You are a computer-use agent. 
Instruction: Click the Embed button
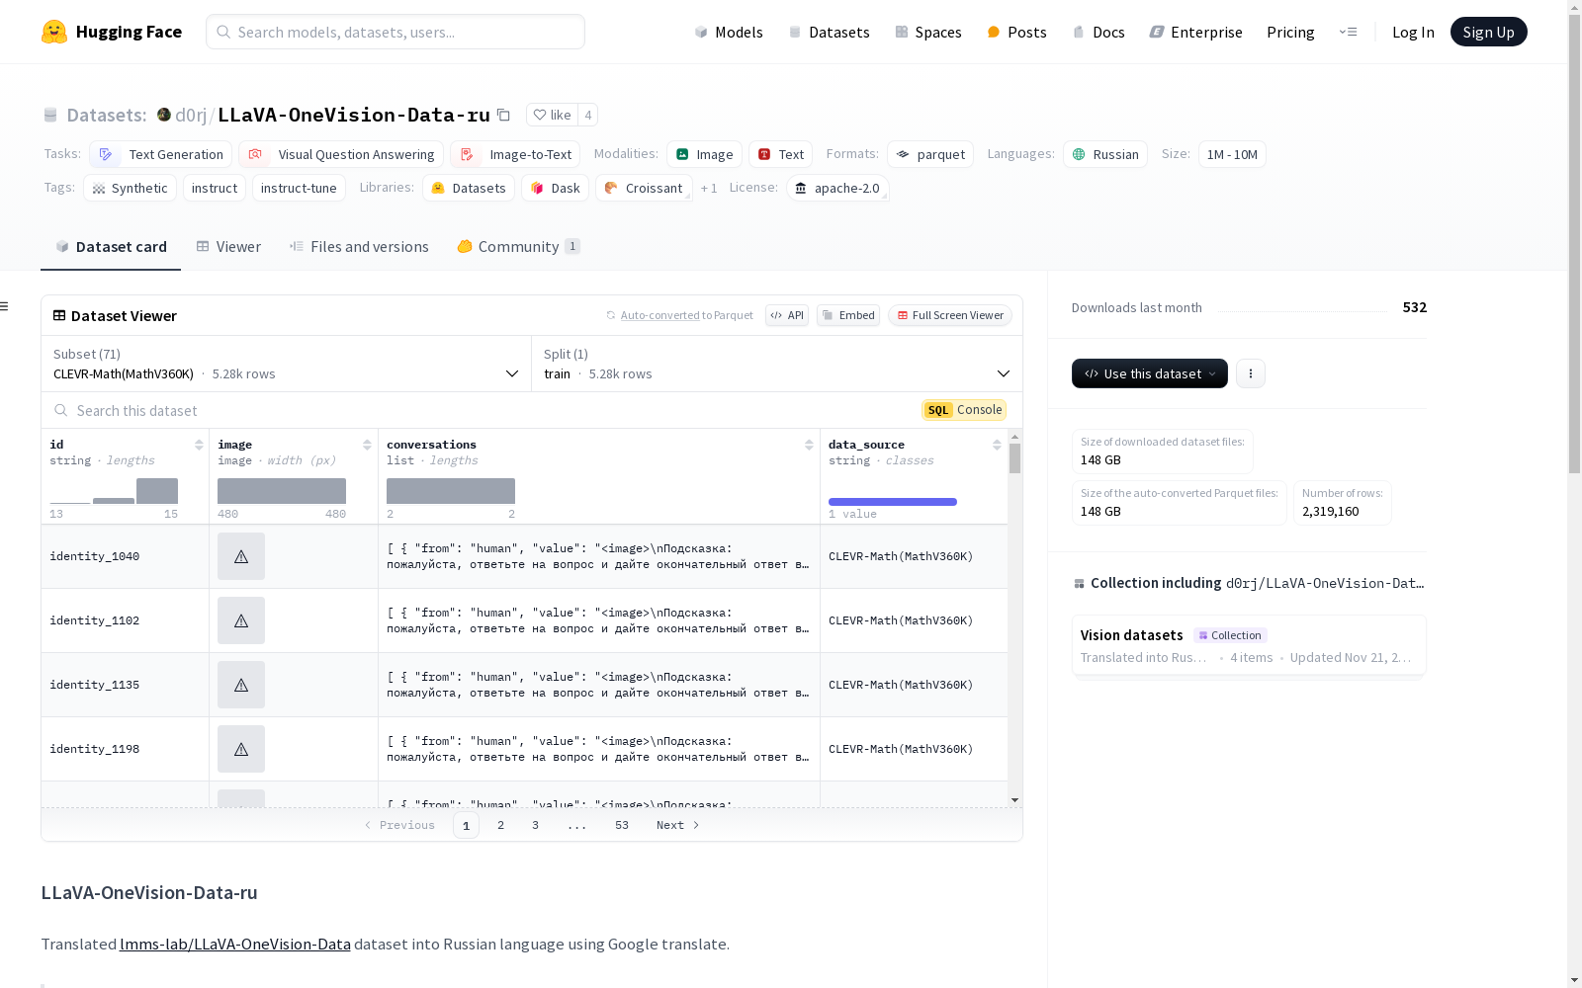(x=848, y=315)
